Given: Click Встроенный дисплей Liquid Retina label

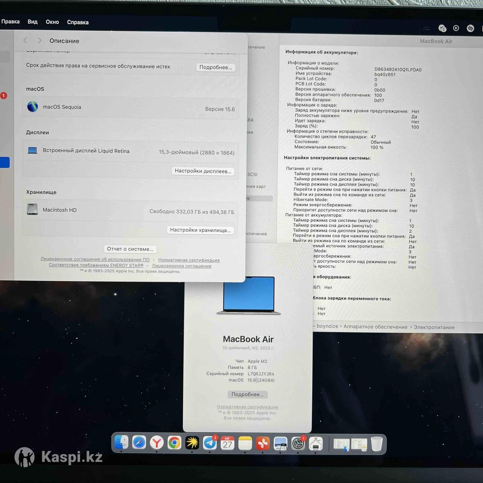Looking at the screenshot, I should coord(86,151).
